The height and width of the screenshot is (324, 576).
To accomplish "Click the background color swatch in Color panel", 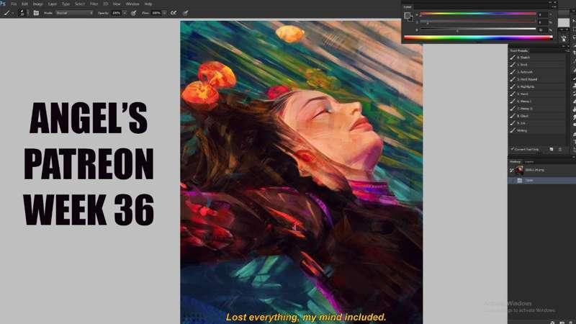I will click(410, 18).
